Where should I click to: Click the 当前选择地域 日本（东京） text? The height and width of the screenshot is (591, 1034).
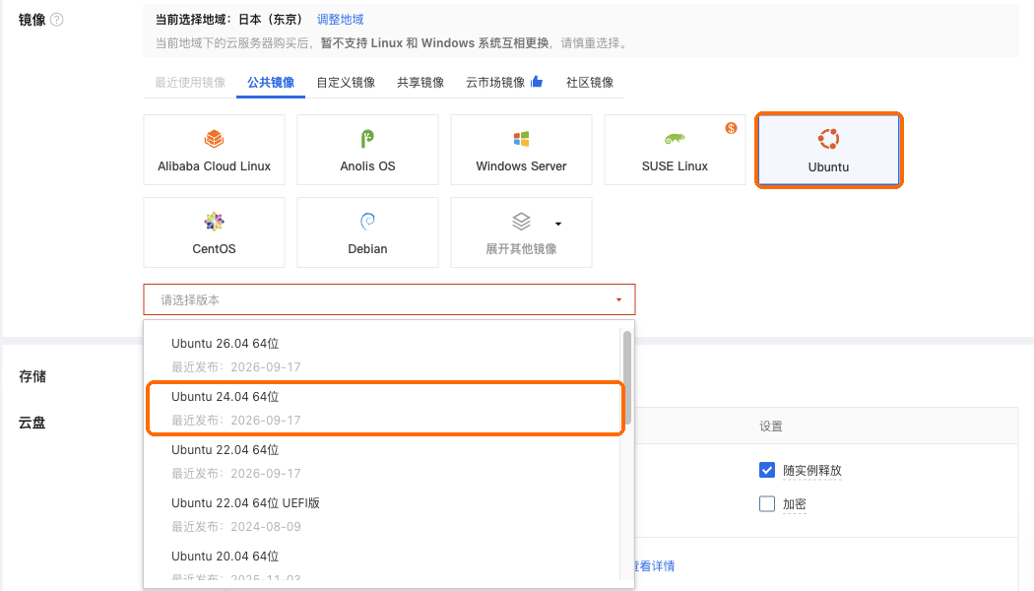pyautogui.click(x=228, y=20)
